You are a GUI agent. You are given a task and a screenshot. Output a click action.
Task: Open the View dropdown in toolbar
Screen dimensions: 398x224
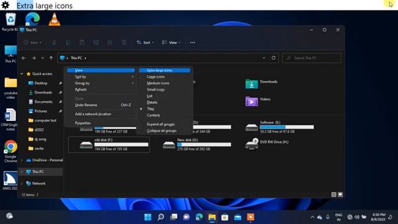[x=172, y=42]
